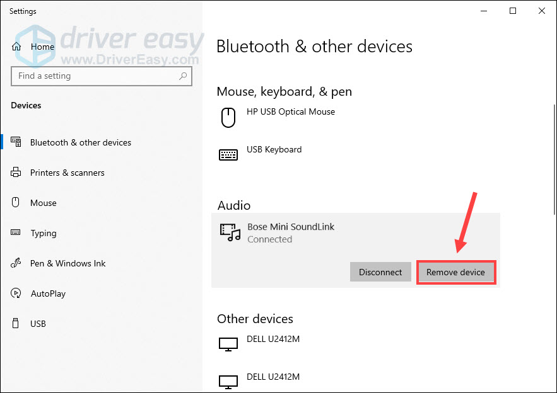Open AutoPlay settings
Screen dimensions: 557x393
pos(48,293)
